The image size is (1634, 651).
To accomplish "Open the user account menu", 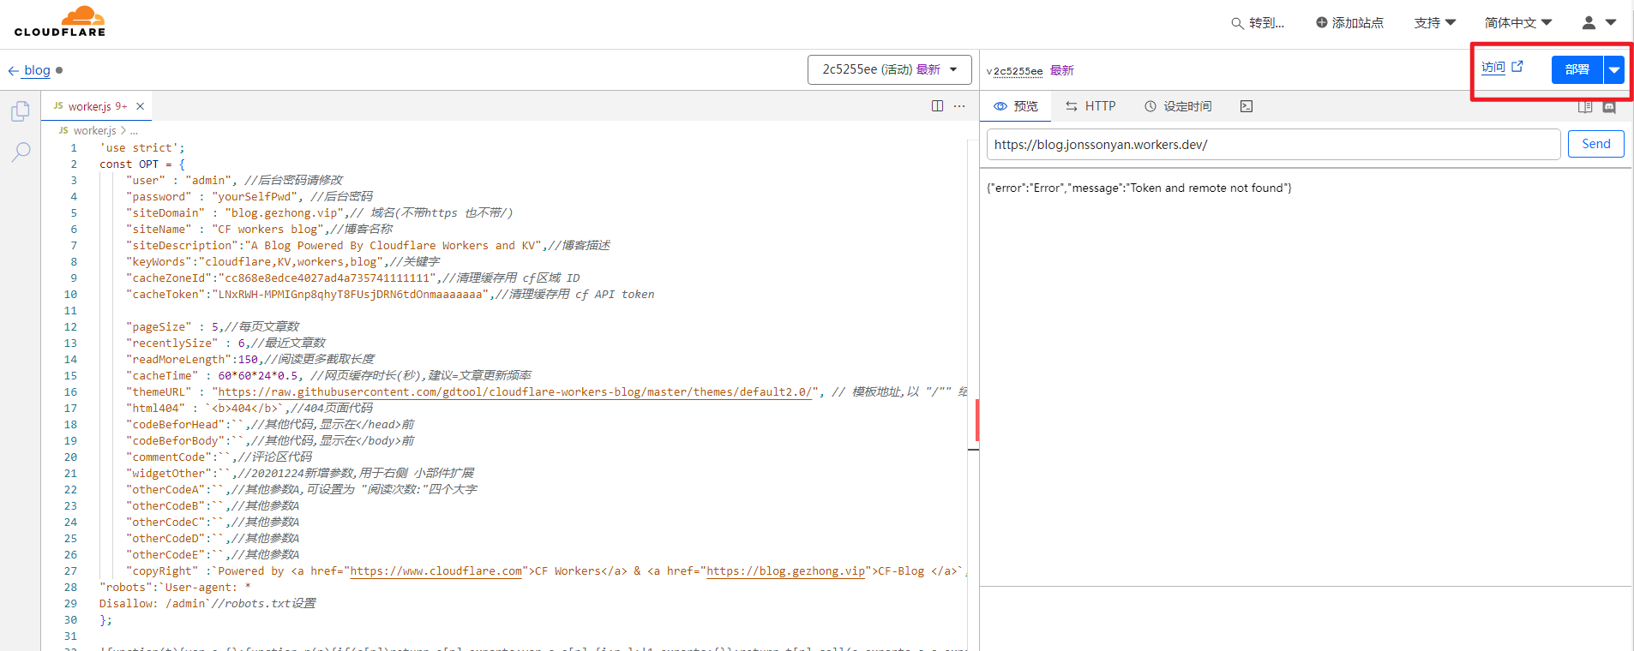I will tap(1598, 23).
